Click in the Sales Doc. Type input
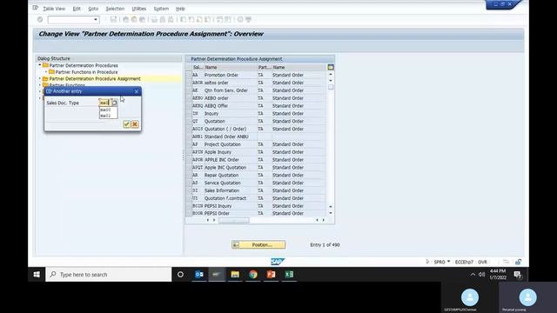This screenshot has height=313, width=557. point(104,103)
